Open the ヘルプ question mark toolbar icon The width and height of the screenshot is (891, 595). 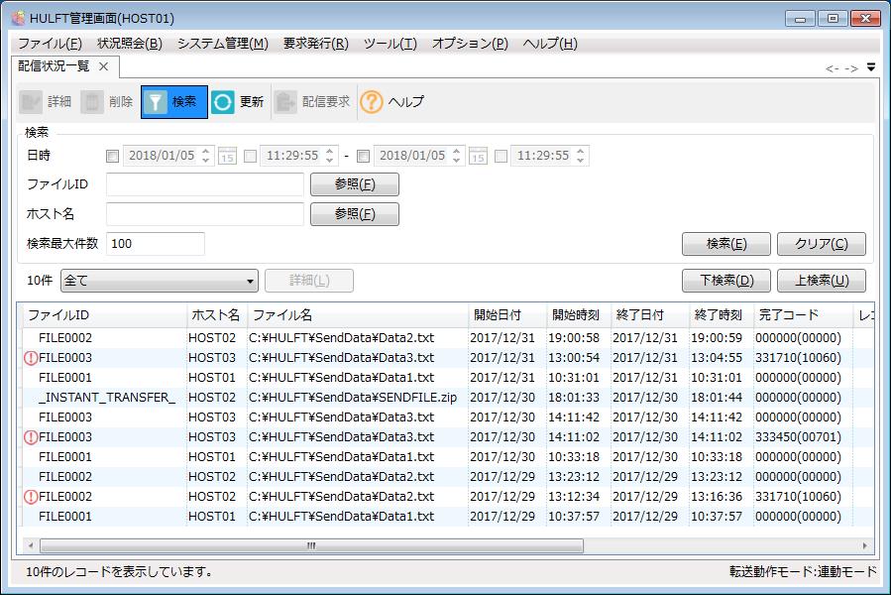371,102
